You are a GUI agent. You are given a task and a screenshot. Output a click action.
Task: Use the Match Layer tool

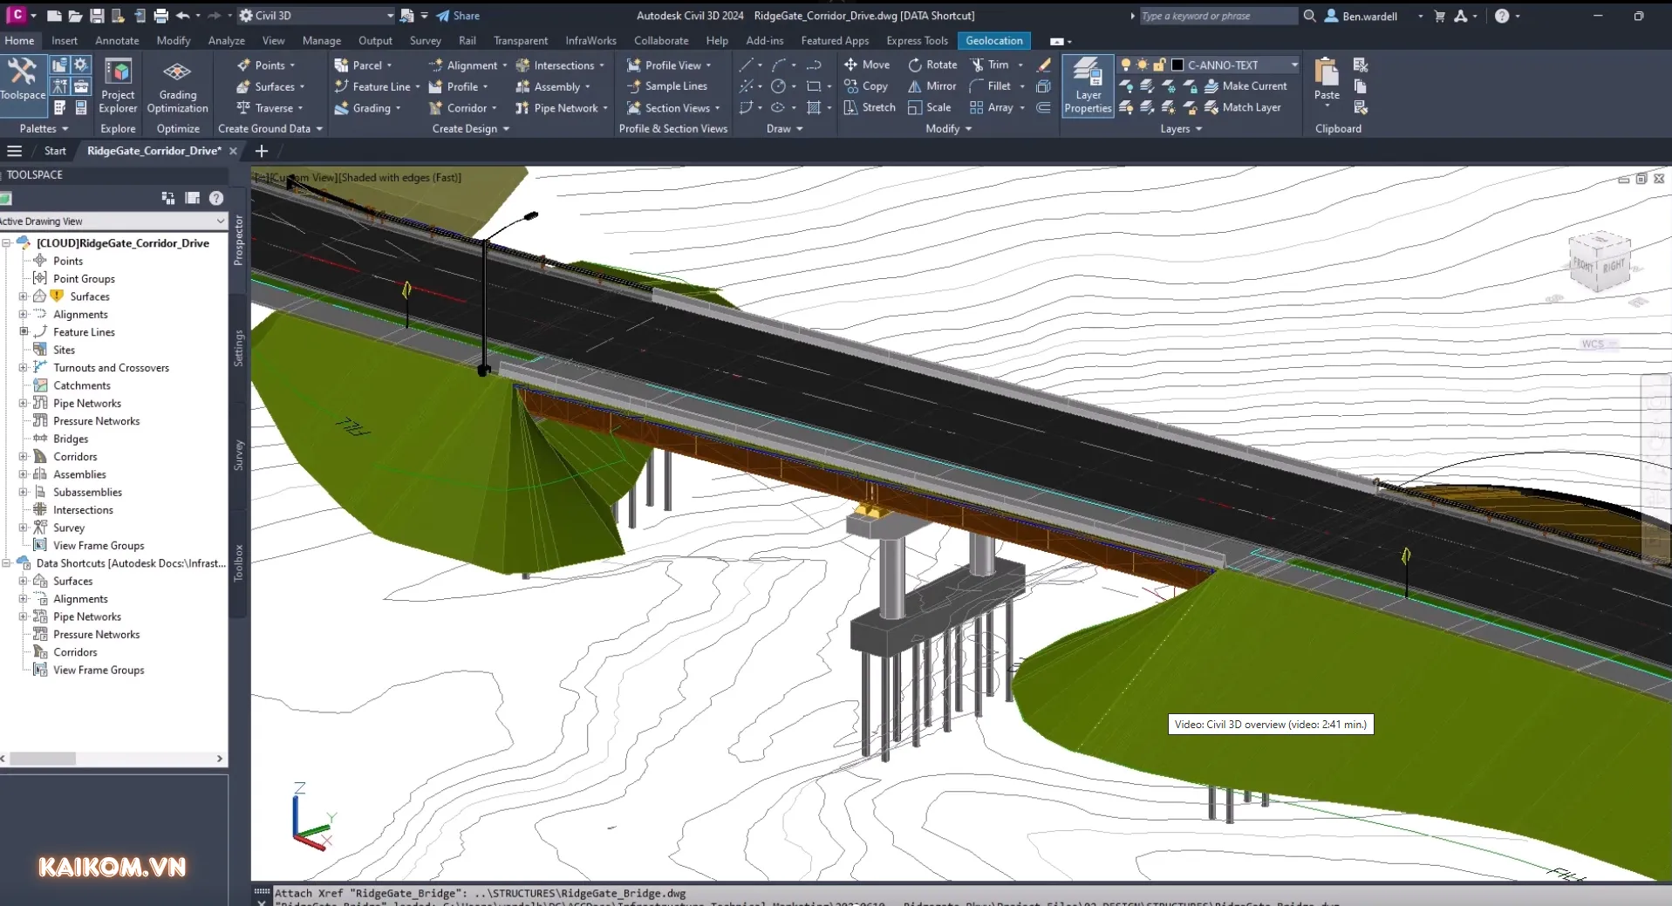point(1246,107)
